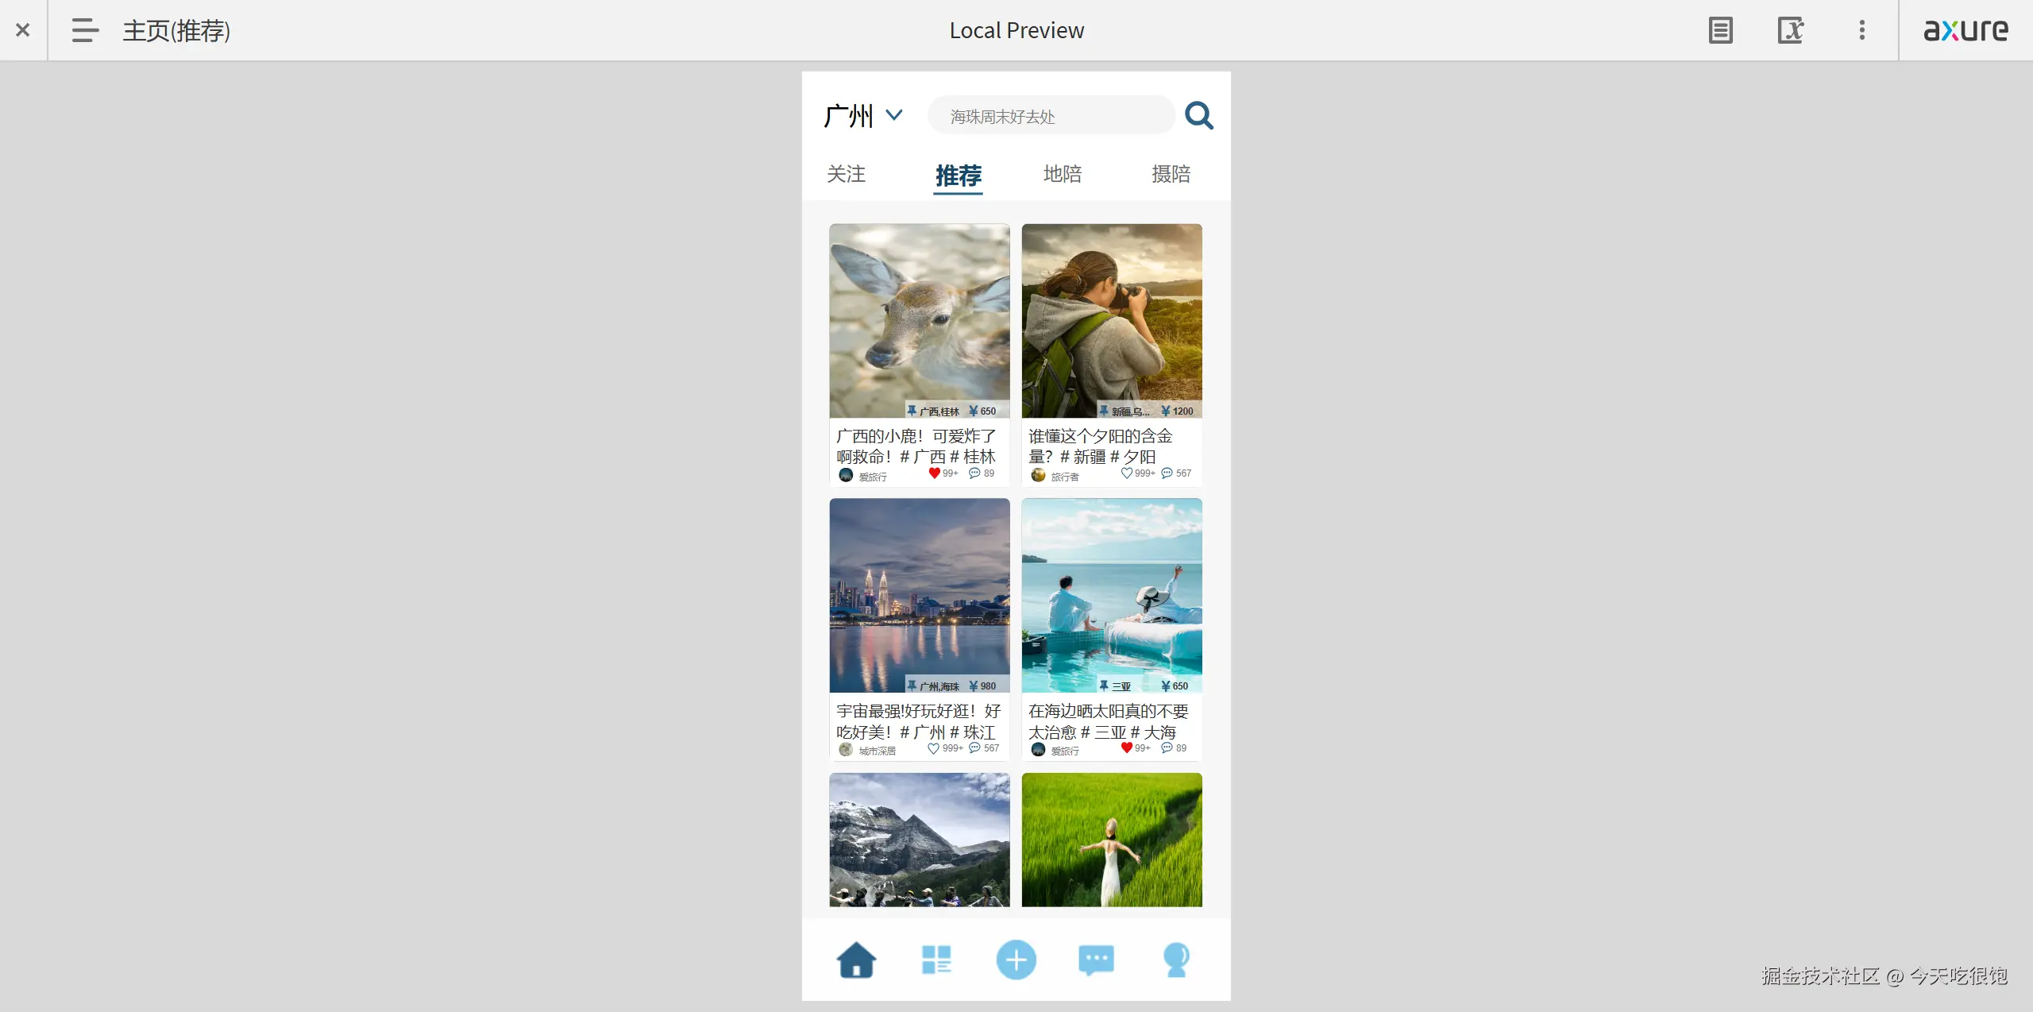Switch to the 关注 tab
Screen dimensions: 2033x1012
(x=847, y=174)
